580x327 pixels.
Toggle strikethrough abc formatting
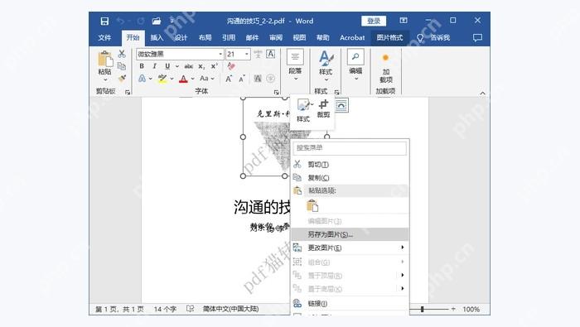(x=189, y=66)
